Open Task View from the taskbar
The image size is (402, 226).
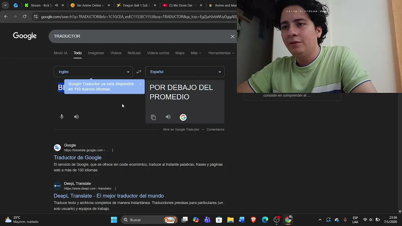(x=185, y=220)
